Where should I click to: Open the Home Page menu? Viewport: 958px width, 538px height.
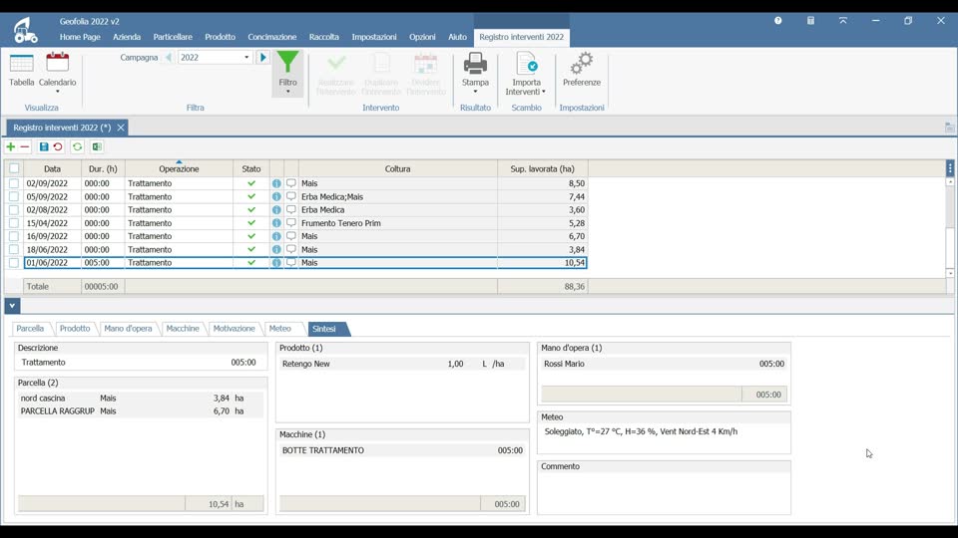tap(80, 37)
